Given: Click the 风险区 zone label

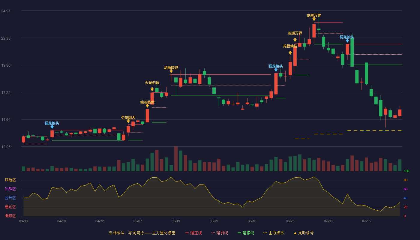Looking at the screenshot, I should [x=10, y=180].
